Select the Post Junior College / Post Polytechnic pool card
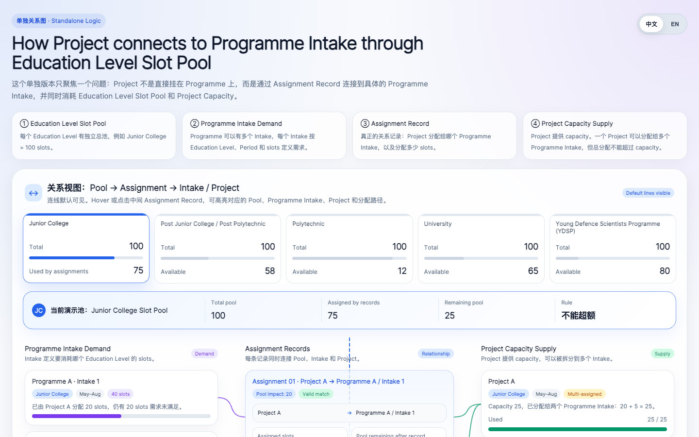Screen dimensions: 699x437 pyautogui.click(x=218, y=248)
